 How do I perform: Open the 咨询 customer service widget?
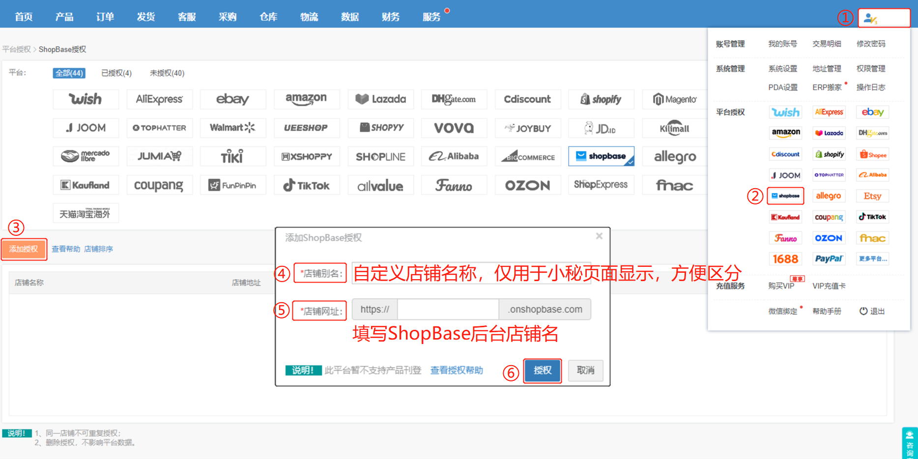pyautogui.click(x=909, y=443)
